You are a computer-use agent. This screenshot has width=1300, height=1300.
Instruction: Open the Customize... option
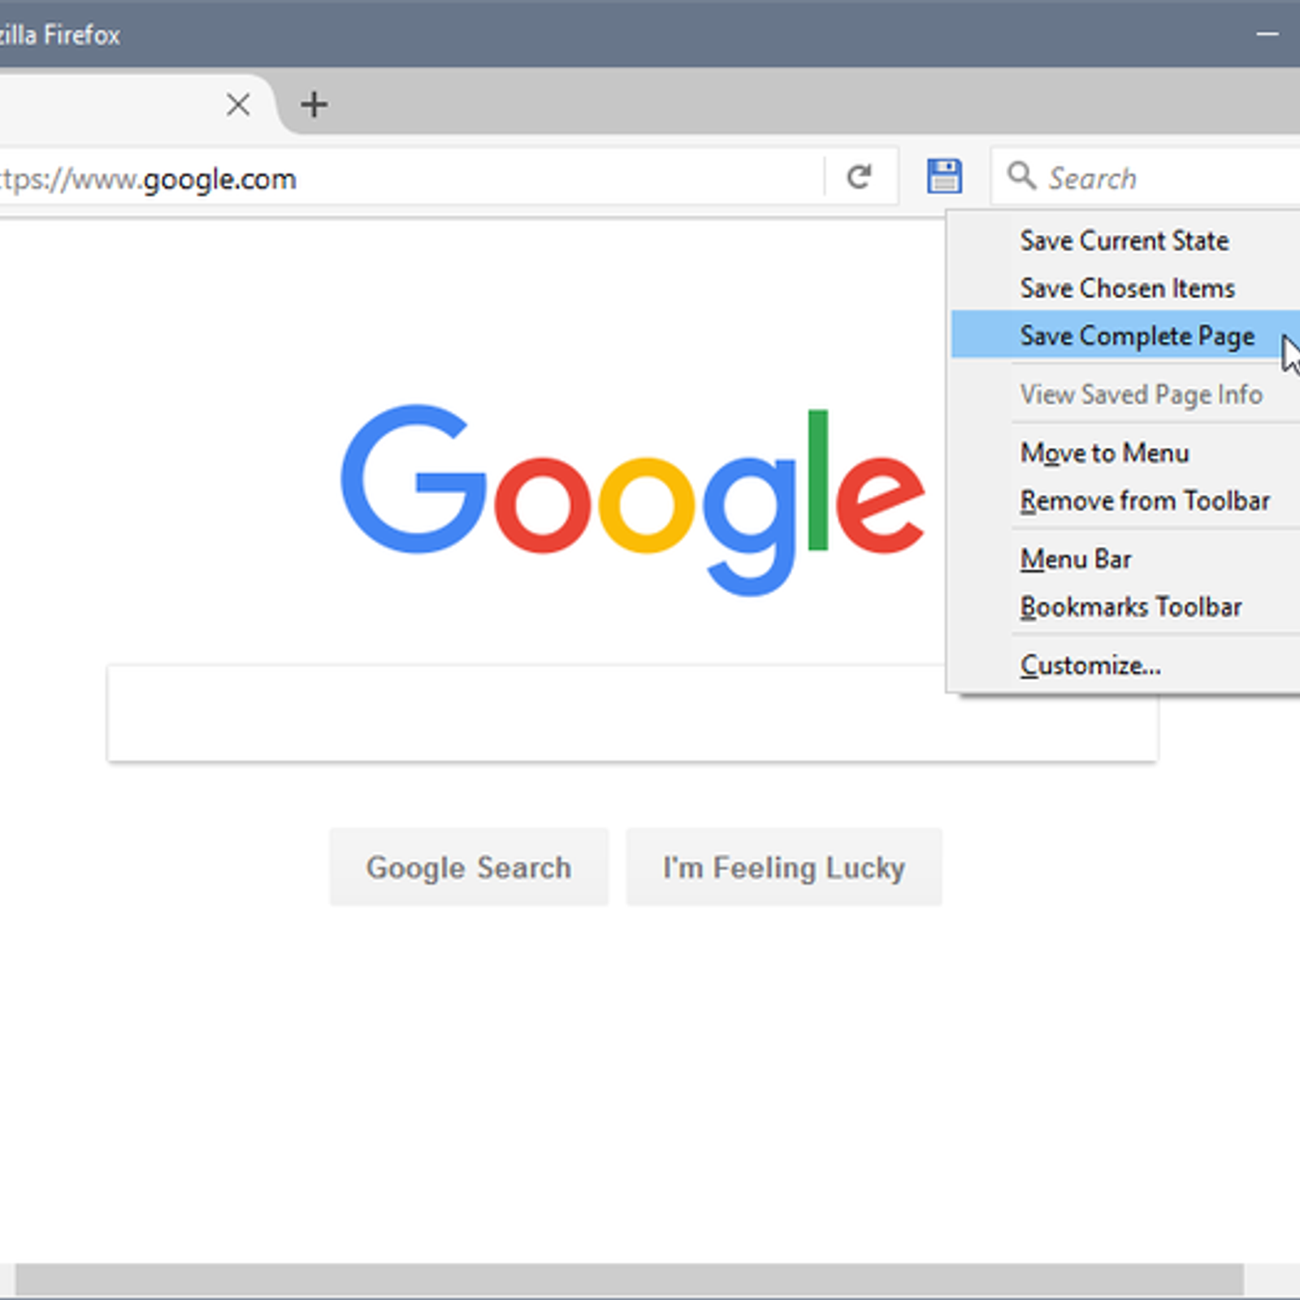[1090, 665]
